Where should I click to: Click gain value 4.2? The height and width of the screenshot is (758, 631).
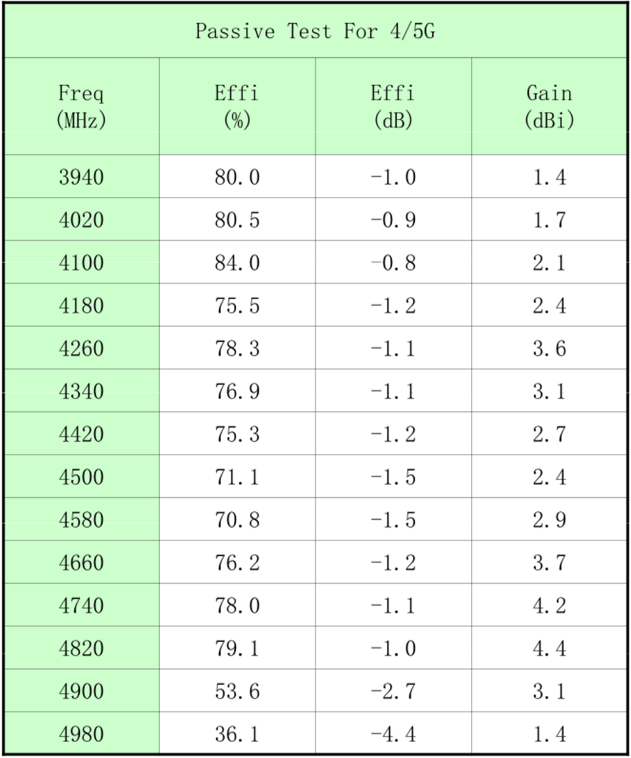pos(549,606)
